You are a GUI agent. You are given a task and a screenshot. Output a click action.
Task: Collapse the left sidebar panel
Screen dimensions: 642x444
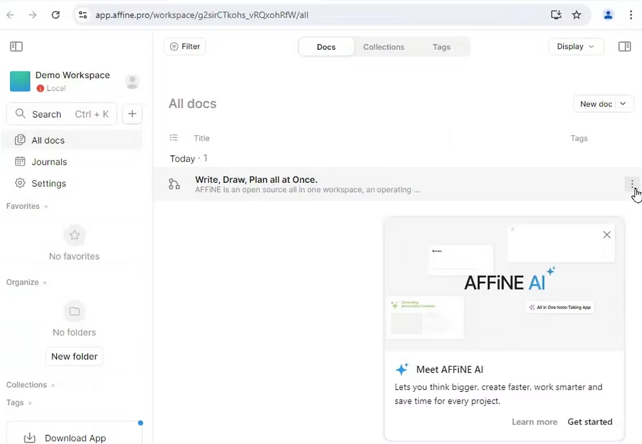[x=16, y=46]
